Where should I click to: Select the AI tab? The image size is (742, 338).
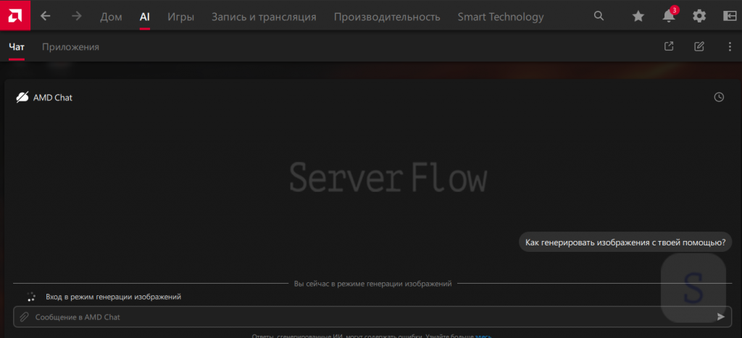[x=145, y=17]
